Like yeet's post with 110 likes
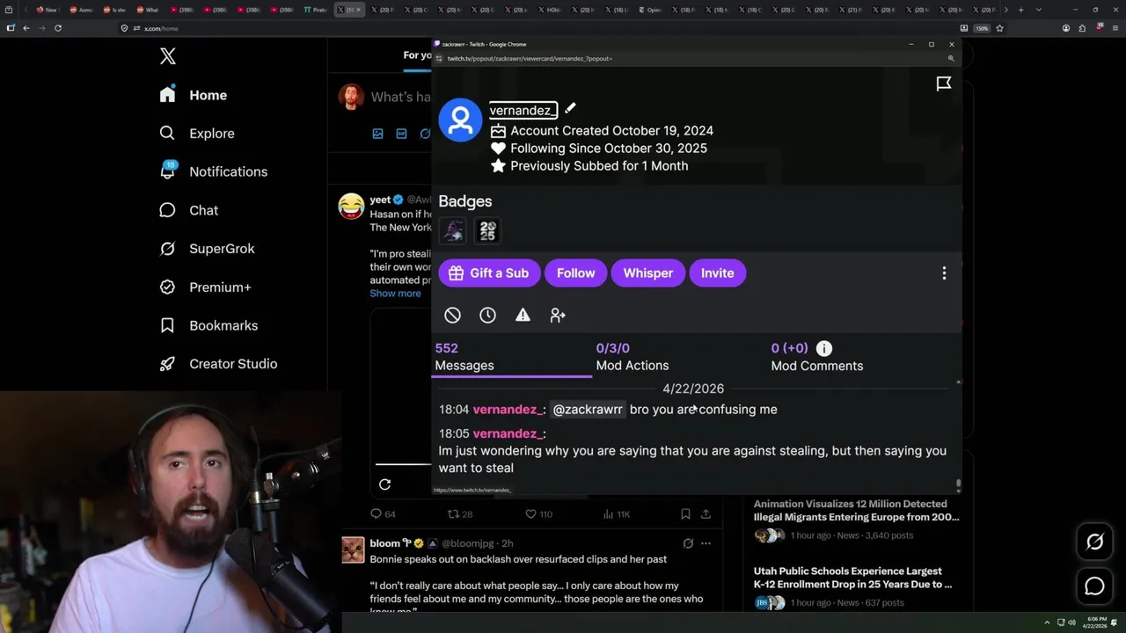 (x=539, y=514)
